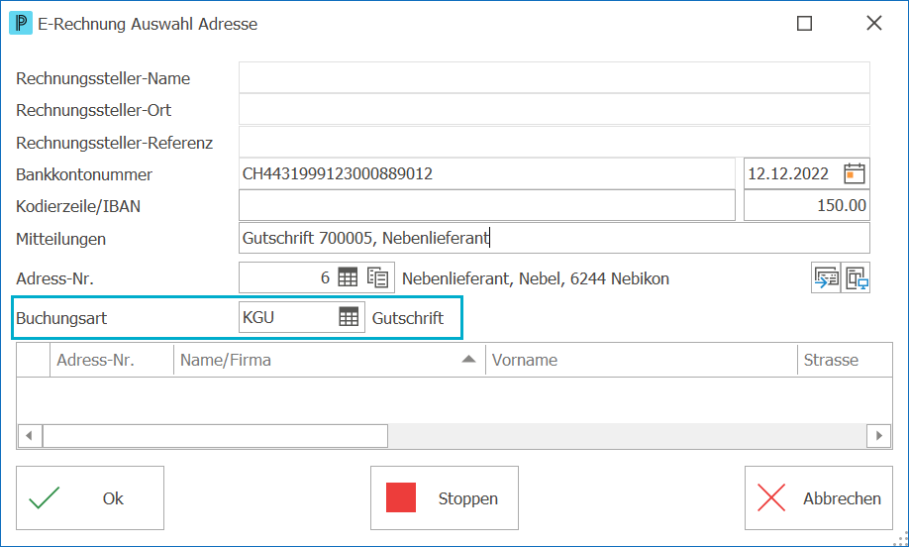Image resolution: width=909 pixels, height=547 pixels.
Task: Click the 'Kodierzeile/IBAN' label
Action: pyautogui.click(x=78, y=206)
